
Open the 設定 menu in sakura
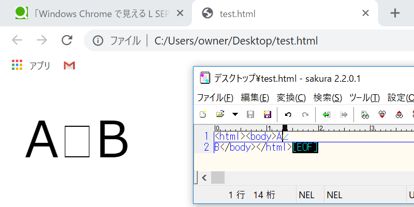[401, 98]
